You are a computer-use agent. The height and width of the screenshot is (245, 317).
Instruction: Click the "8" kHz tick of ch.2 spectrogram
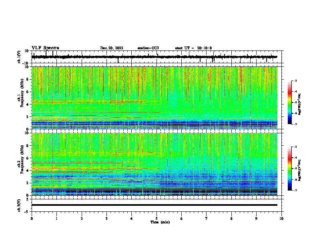pyautogui.click(x=28, y=146)
